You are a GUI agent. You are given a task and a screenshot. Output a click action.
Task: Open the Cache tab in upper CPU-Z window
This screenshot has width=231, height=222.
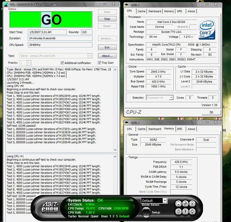point(141,11)
